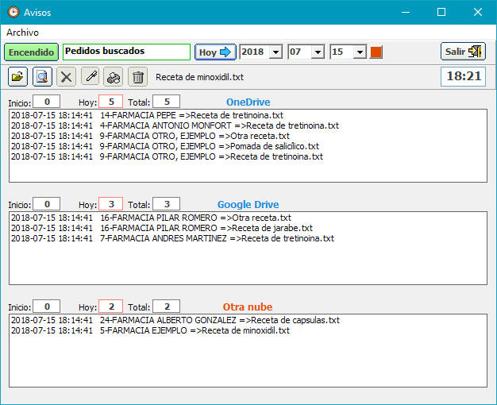
Task: Click the Avisos app icon in title bar
Action: point(13,12)
